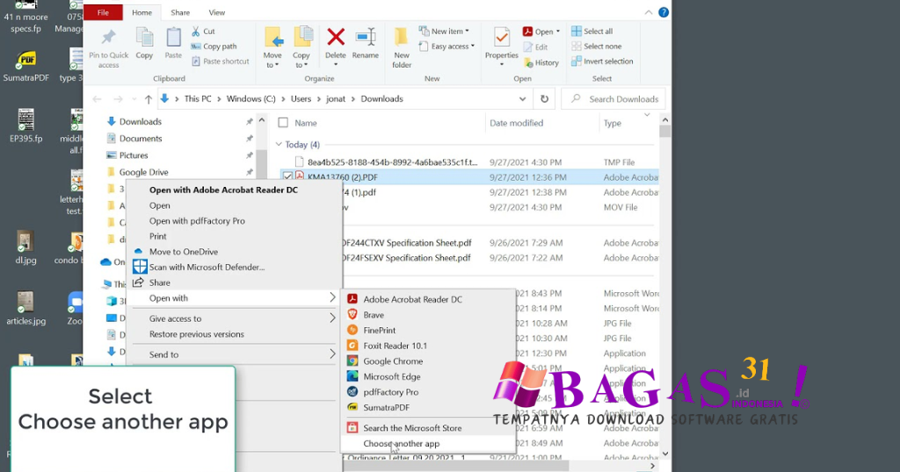This screenshot has width=900, height=472.
Task: Click History in the ribbon
Action: coord(541,63)
